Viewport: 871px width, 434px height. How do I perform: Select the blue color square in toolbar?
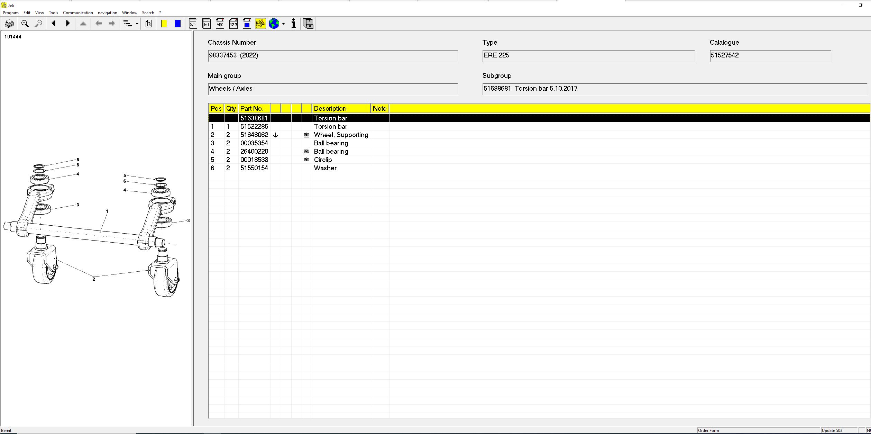tap(177, 24)
